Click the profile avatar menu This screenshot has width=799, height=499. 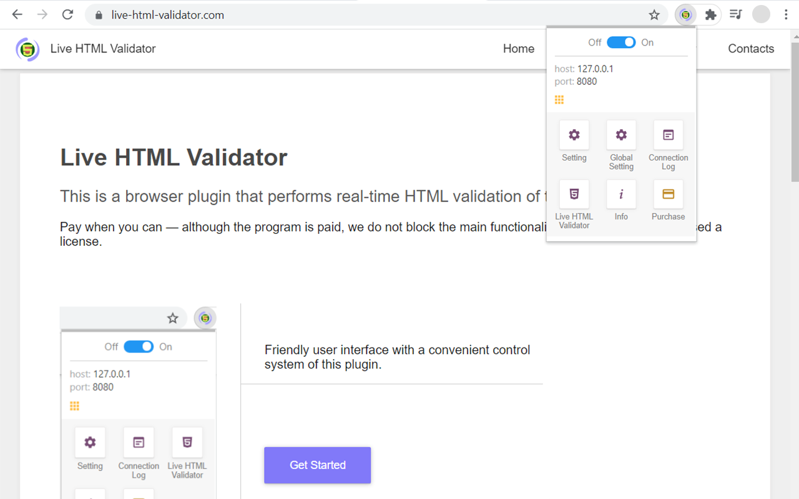(761, 14)
